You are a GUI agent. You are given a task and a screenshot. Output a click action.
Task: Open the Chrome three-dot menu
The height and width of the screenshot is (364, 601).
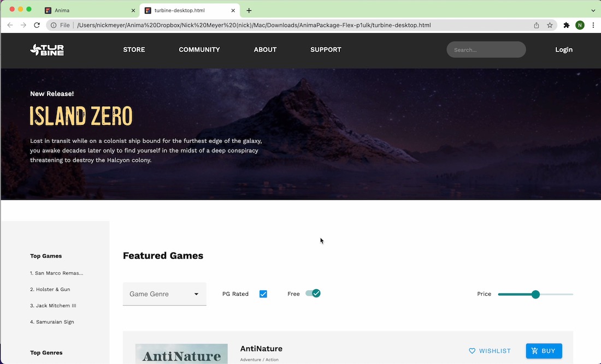[593, 25]
